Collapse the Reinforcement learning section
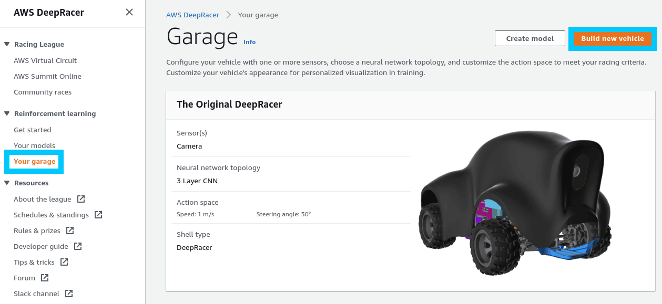Viewport: 662px width, 304px height. [x=7, y=114]
